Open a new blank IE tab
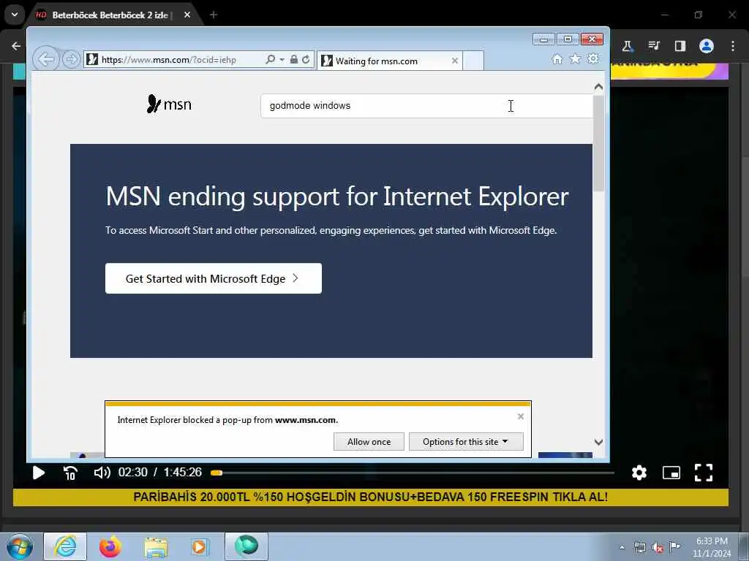Viewport: 749px width, 561px height. tap(473, 61)
